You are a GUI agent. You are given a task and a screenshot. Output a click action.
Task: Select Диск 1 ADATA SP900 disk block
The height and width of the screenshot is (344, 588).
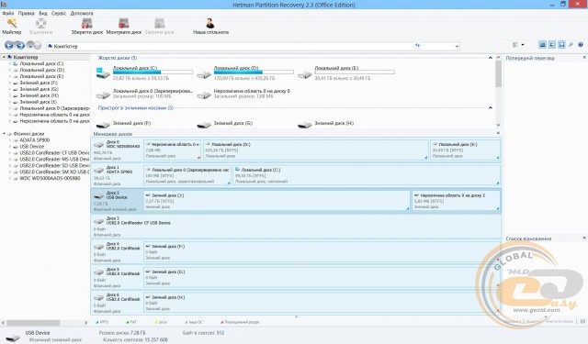tap(117, 175)
